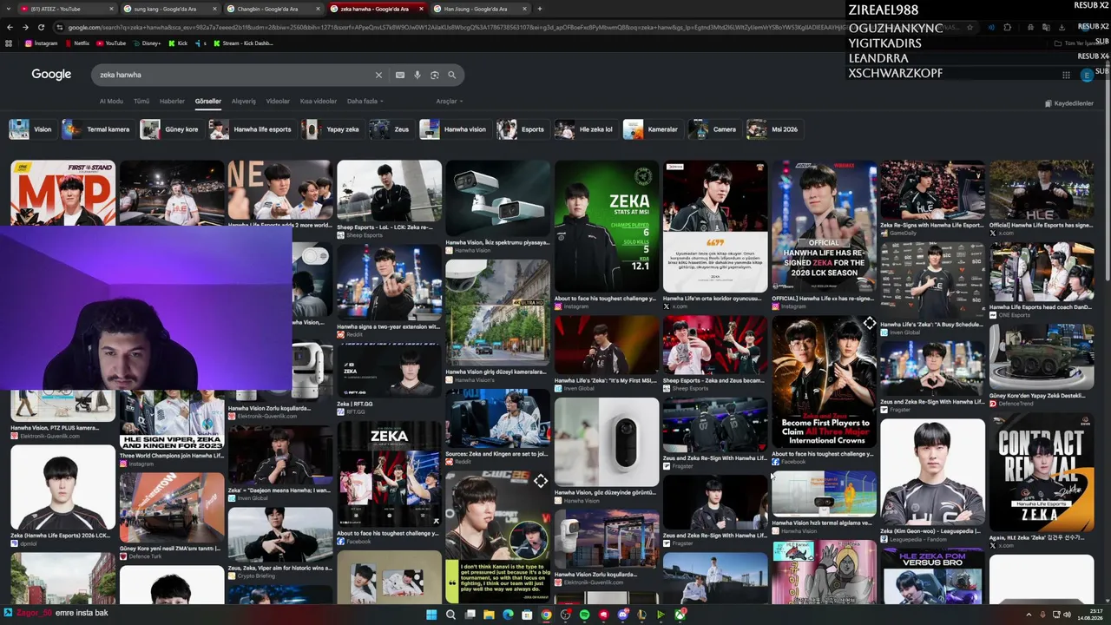The width and height of the screenshot is (1111, 625).
Task: Open the Chrome apps grid in bookmarks bar
Action: click(x=9, y=43)
